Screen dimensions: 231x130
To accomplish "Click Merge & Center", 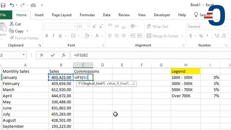I will [162, 36].
